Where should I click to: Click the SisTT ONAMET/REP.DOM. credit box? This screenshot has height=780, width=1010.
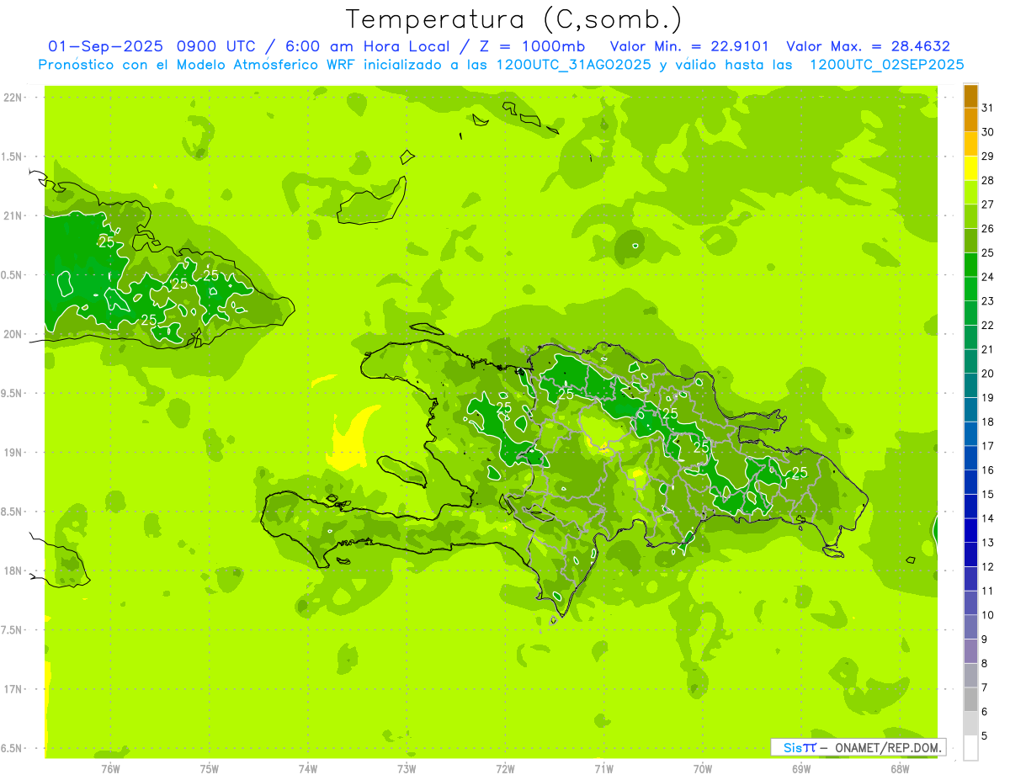pyautogui.click(x=858, y=747)
